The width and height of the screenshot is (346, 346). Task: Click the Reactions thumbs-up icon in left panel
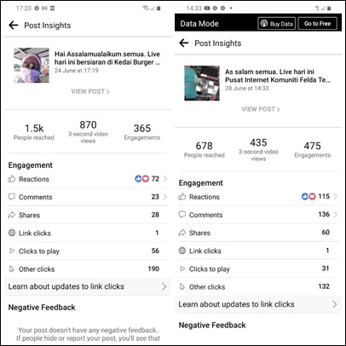pos(12,179)
